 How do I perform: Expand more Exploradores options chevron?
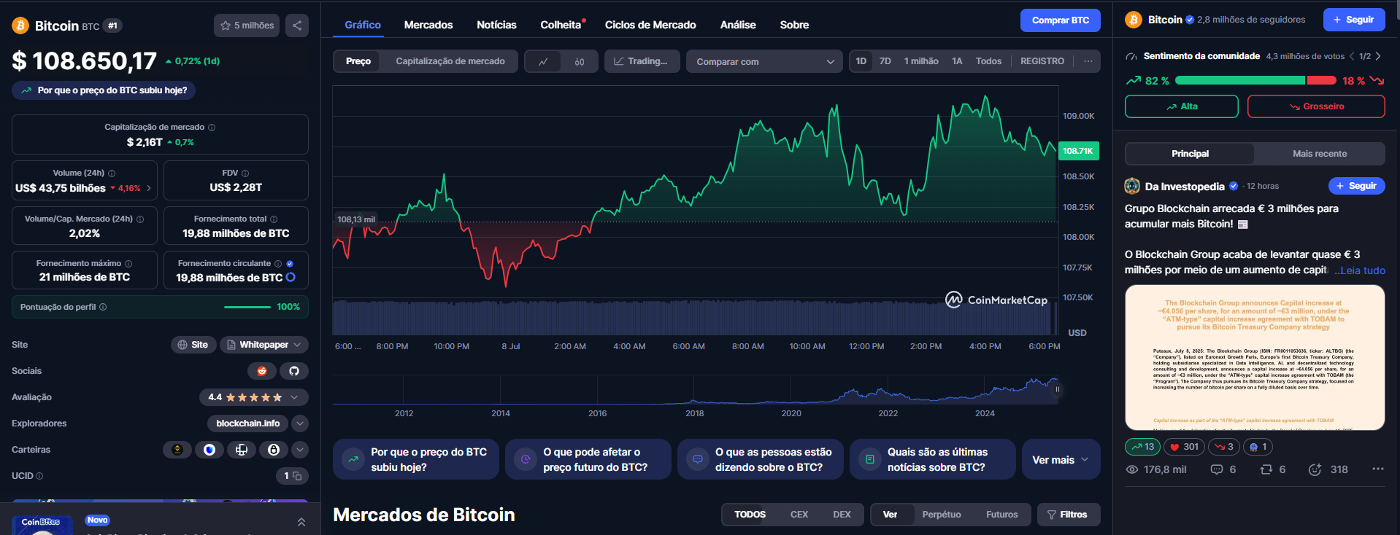coord(300,423)
